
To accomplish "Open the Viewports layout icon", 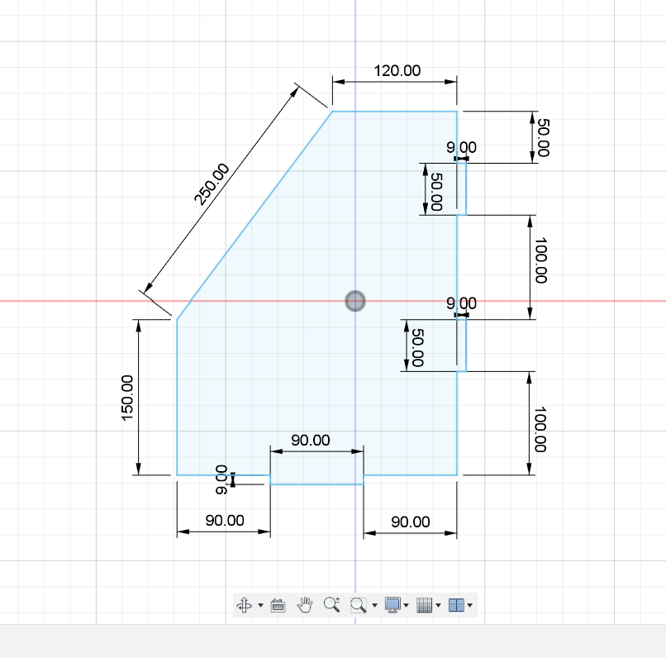I will pyautogui.click(x=456, y=605).
